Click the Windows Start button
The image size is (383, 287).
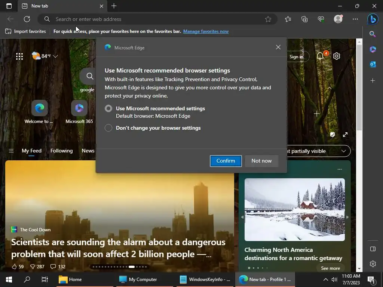click(x=9, y=280)
